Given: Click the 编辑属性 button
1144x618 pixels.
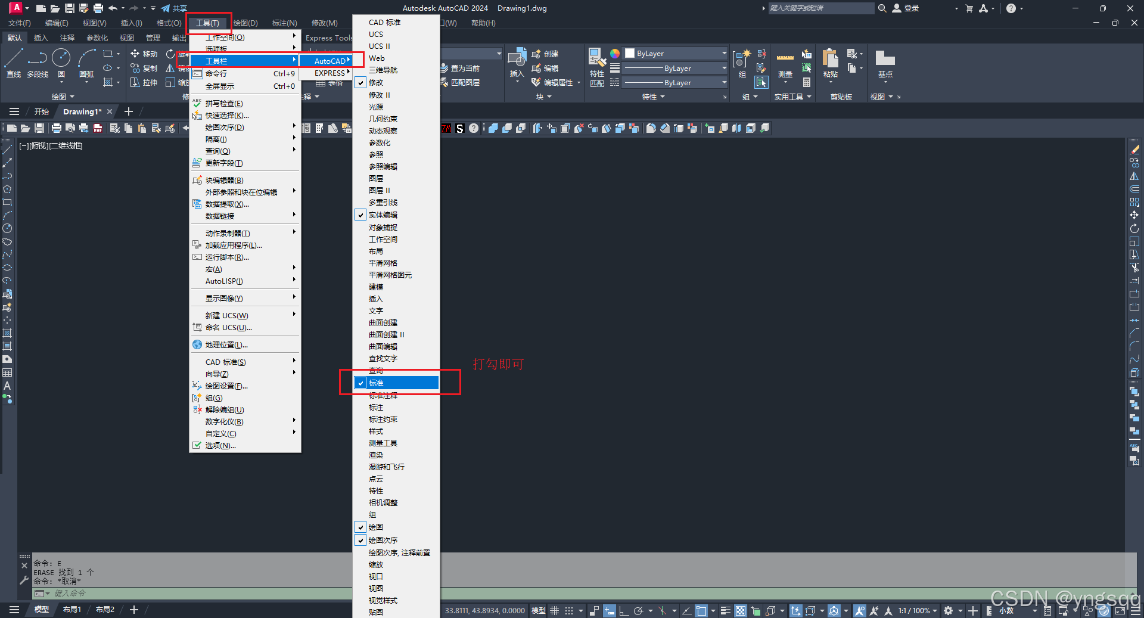Looking at the screenshot, I should [x=552, y=82].
